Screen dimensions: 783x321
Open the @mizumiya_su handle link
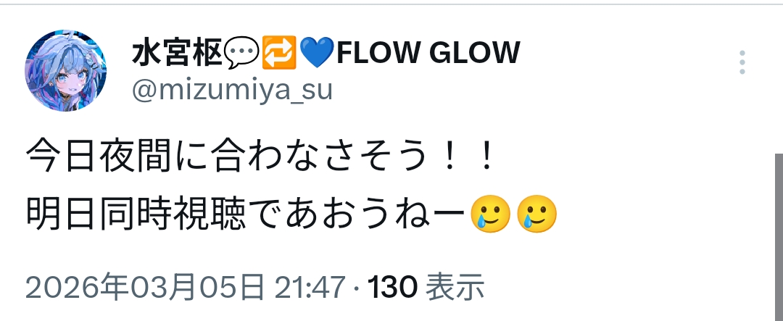pos(232,91)
